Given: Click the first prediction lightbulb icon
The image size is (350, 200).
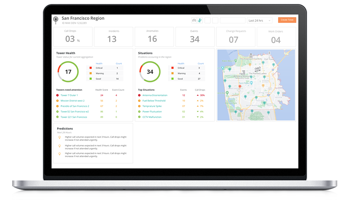Looking at the screenshot, I should point(59,138).
